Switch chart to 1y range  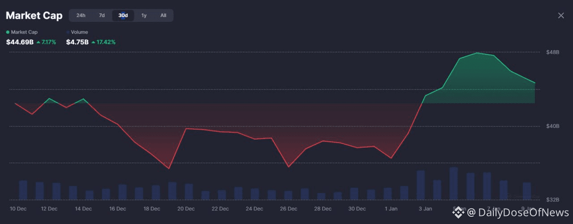coord(144,15)
